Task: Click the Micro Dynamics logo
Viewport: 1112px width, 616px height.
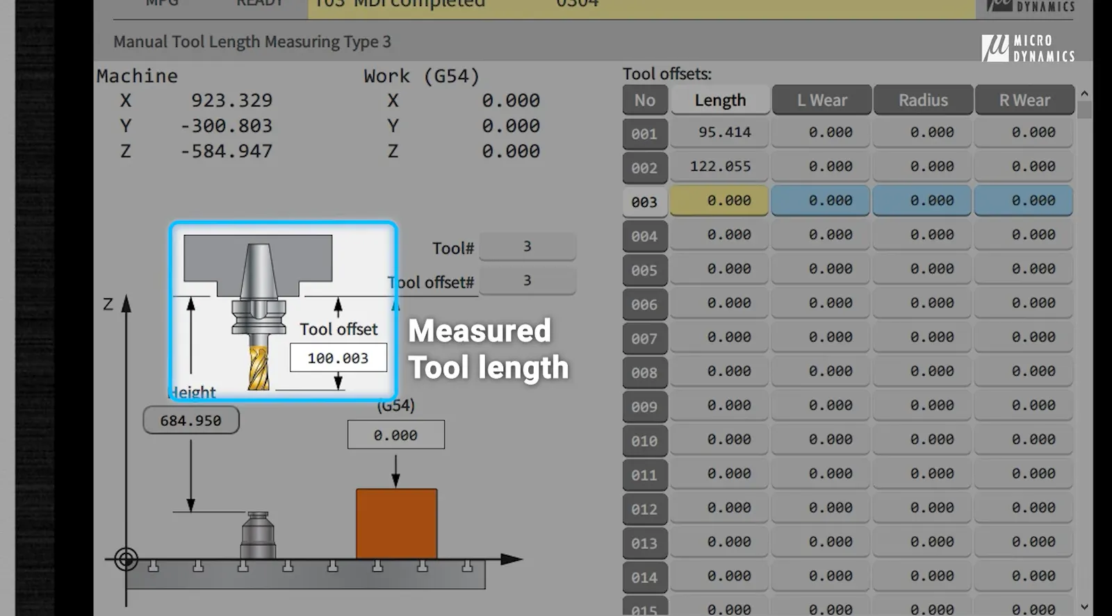Action: click(1028, 48)
